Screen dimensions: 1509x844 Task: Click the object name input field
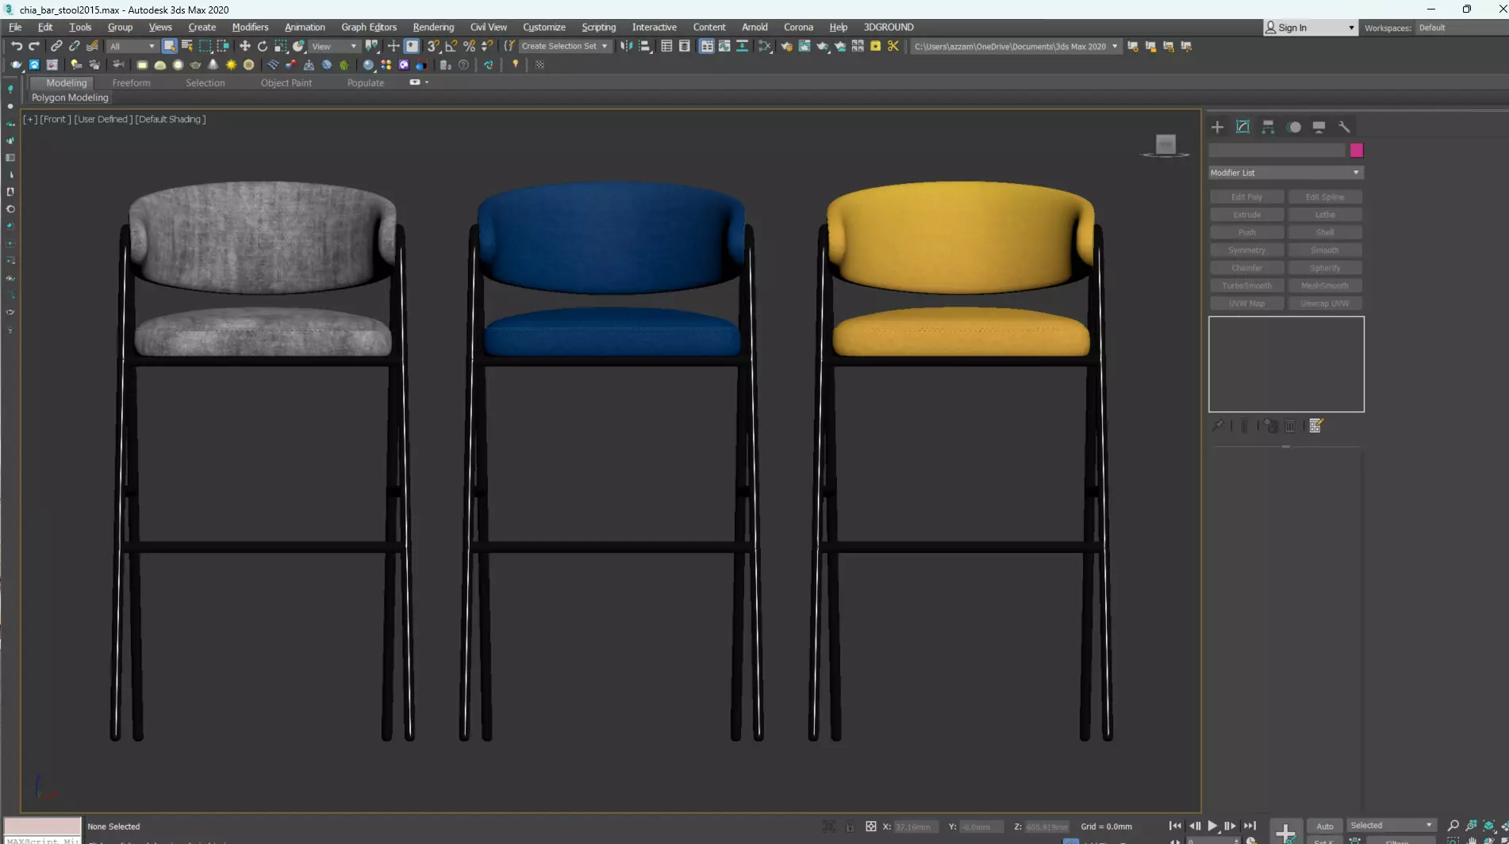click(1277, 151)
